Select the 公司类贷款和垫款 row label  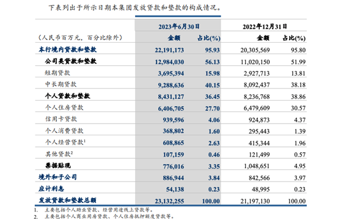coord(71,61)
